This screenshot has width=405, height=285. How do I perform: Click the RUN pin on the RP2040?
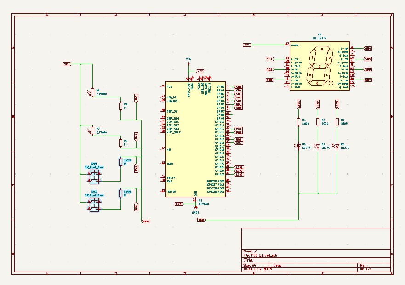(x=169, y=86)
